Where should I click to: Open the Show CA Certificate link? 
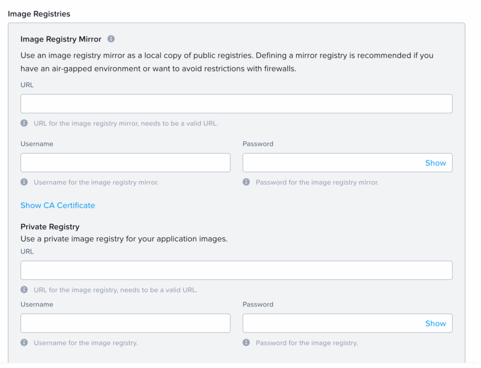pos(58,206)
